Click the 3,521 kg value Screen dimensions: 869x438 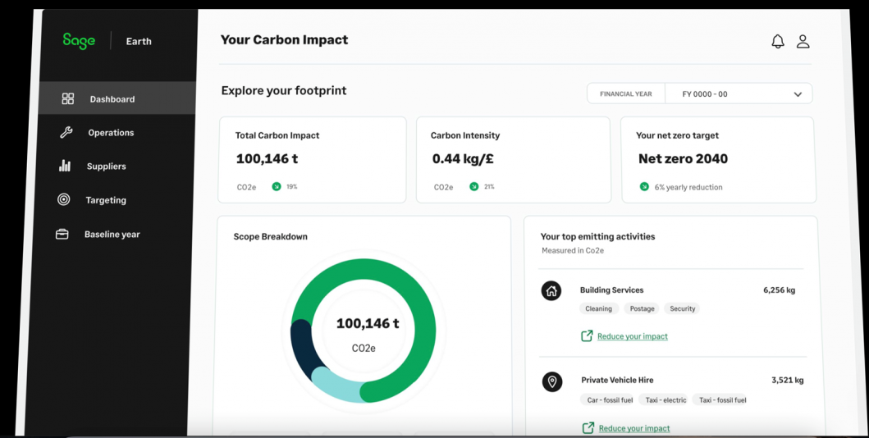coord(788,380)
